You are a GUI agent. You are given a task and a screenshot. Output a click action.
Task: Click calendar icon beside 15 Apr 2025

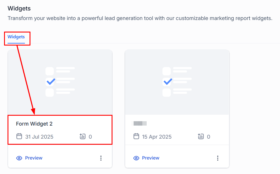tap(136, 136)
